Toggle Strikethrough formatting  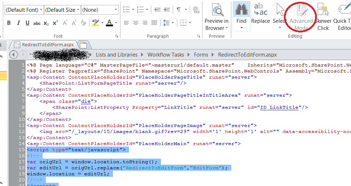tap(37, 23)
